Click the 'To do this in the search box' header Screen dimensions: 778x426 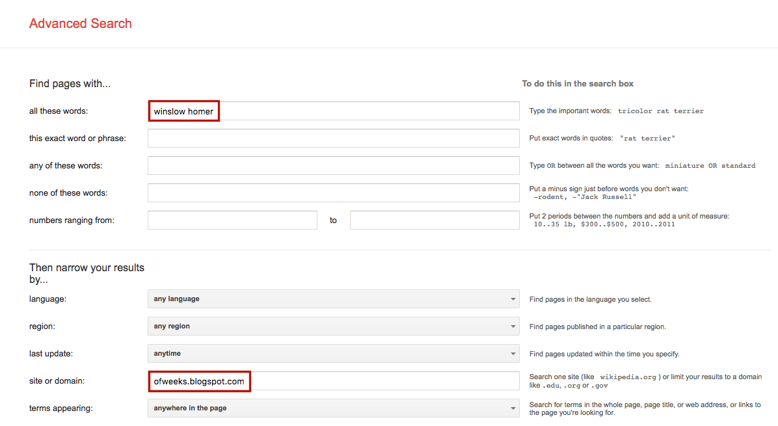pos(578,83)
